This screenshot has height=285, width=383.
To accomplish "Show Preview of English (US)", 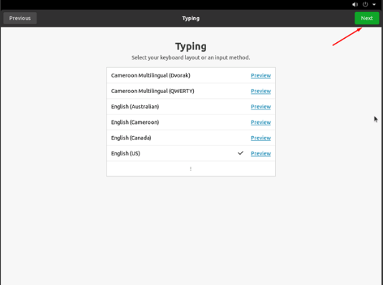I will tap(261, 153).
